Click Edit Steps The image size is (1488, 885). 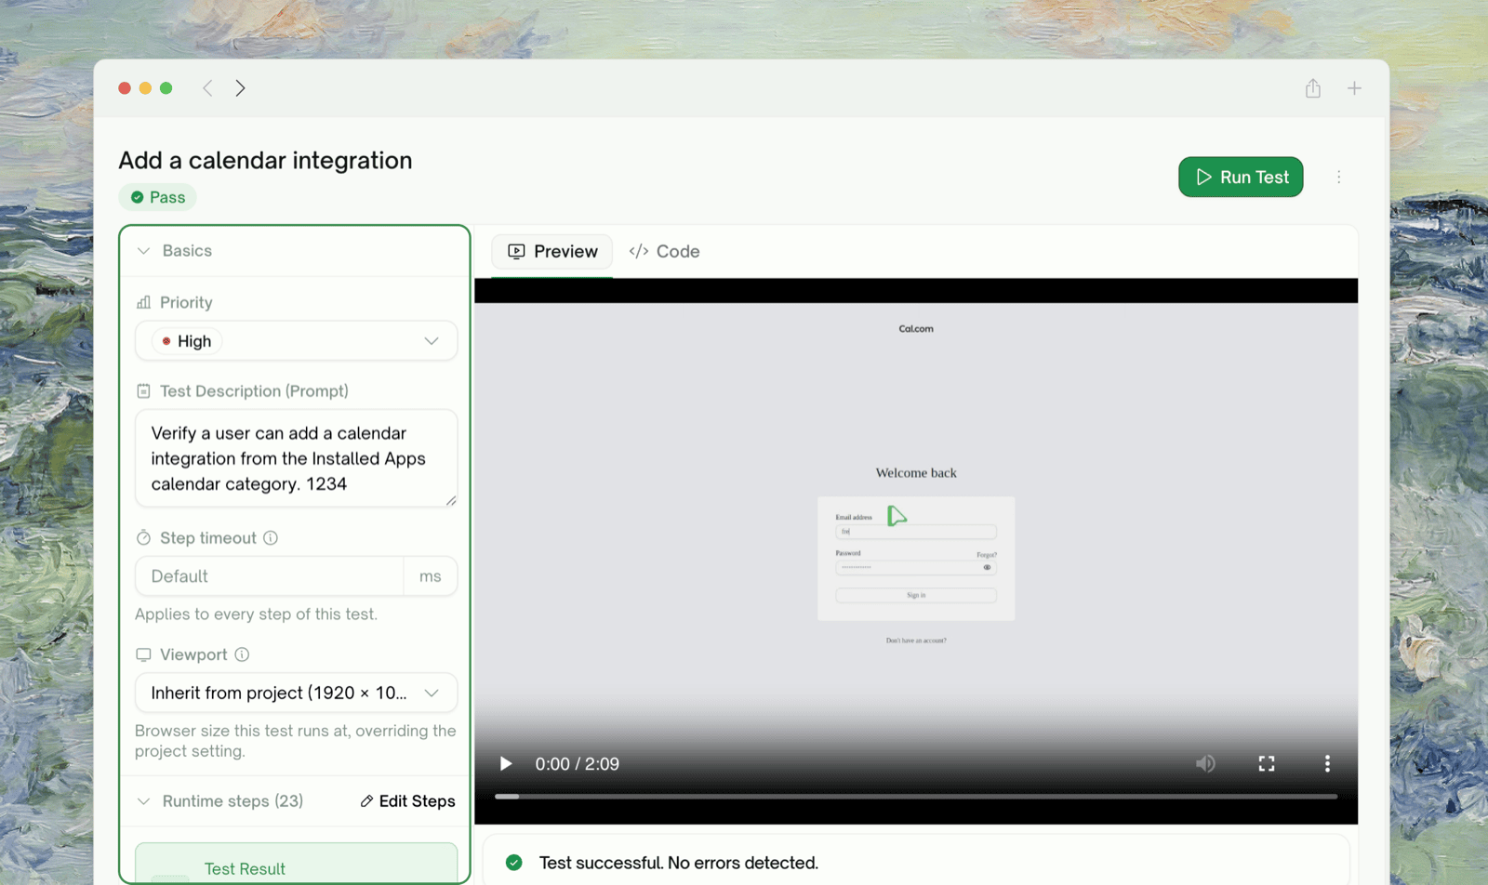click(407, 801)
